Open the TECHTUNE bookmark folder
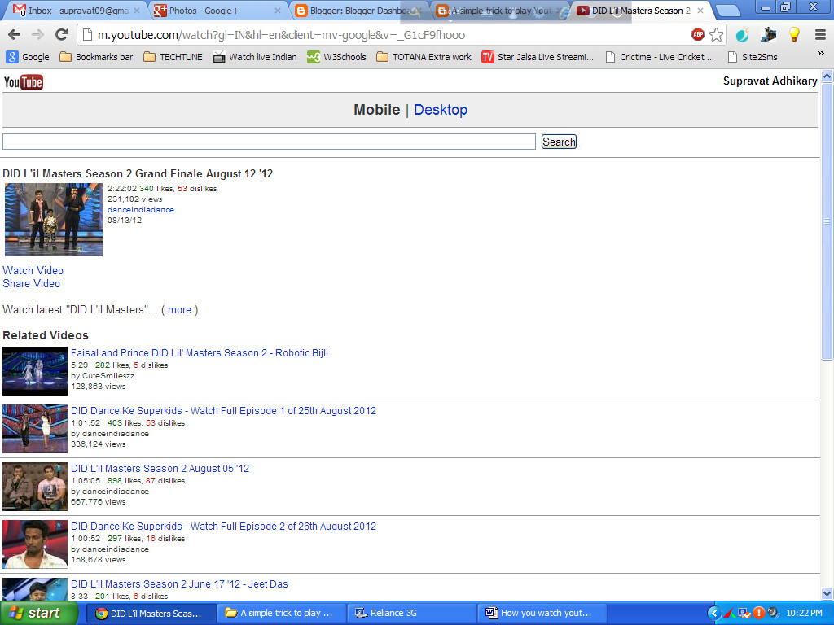 pyautogui.click(x=173, y=57)
